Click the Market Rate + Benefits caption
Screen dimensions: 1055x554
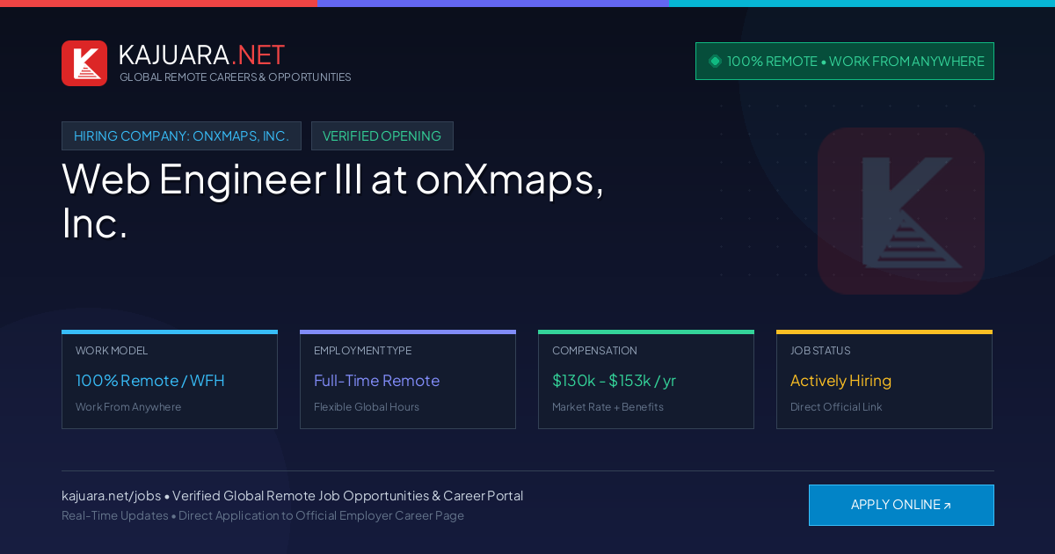(x=608, y=407)
